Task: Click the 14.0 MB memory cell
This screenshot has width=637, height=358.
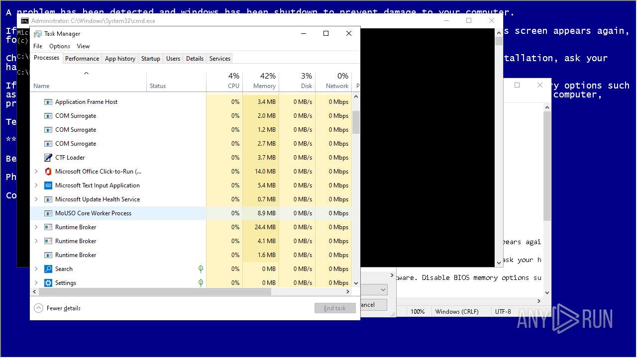Action: click(261, 172)
